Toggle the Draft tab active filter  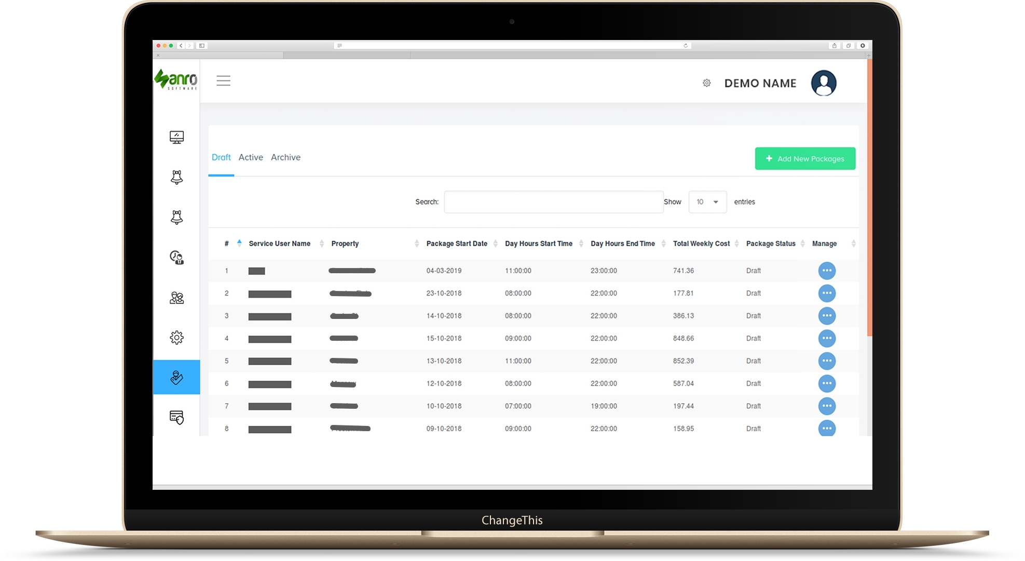(x=222, y=157)
